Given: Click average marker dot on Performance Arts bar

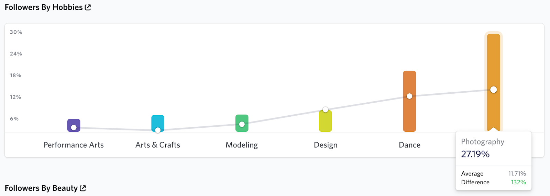Looking at the screenshot, I should [74, 128].
